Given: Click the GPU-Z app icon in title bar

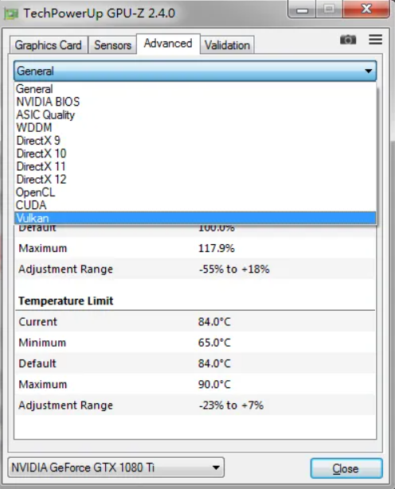Looking at the screenshot, I should point(11,14).
